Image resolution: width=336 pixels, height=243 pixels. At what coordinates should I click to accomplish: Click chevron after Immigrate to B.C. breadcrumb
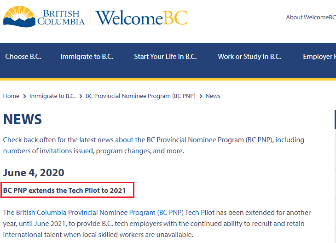81,96
